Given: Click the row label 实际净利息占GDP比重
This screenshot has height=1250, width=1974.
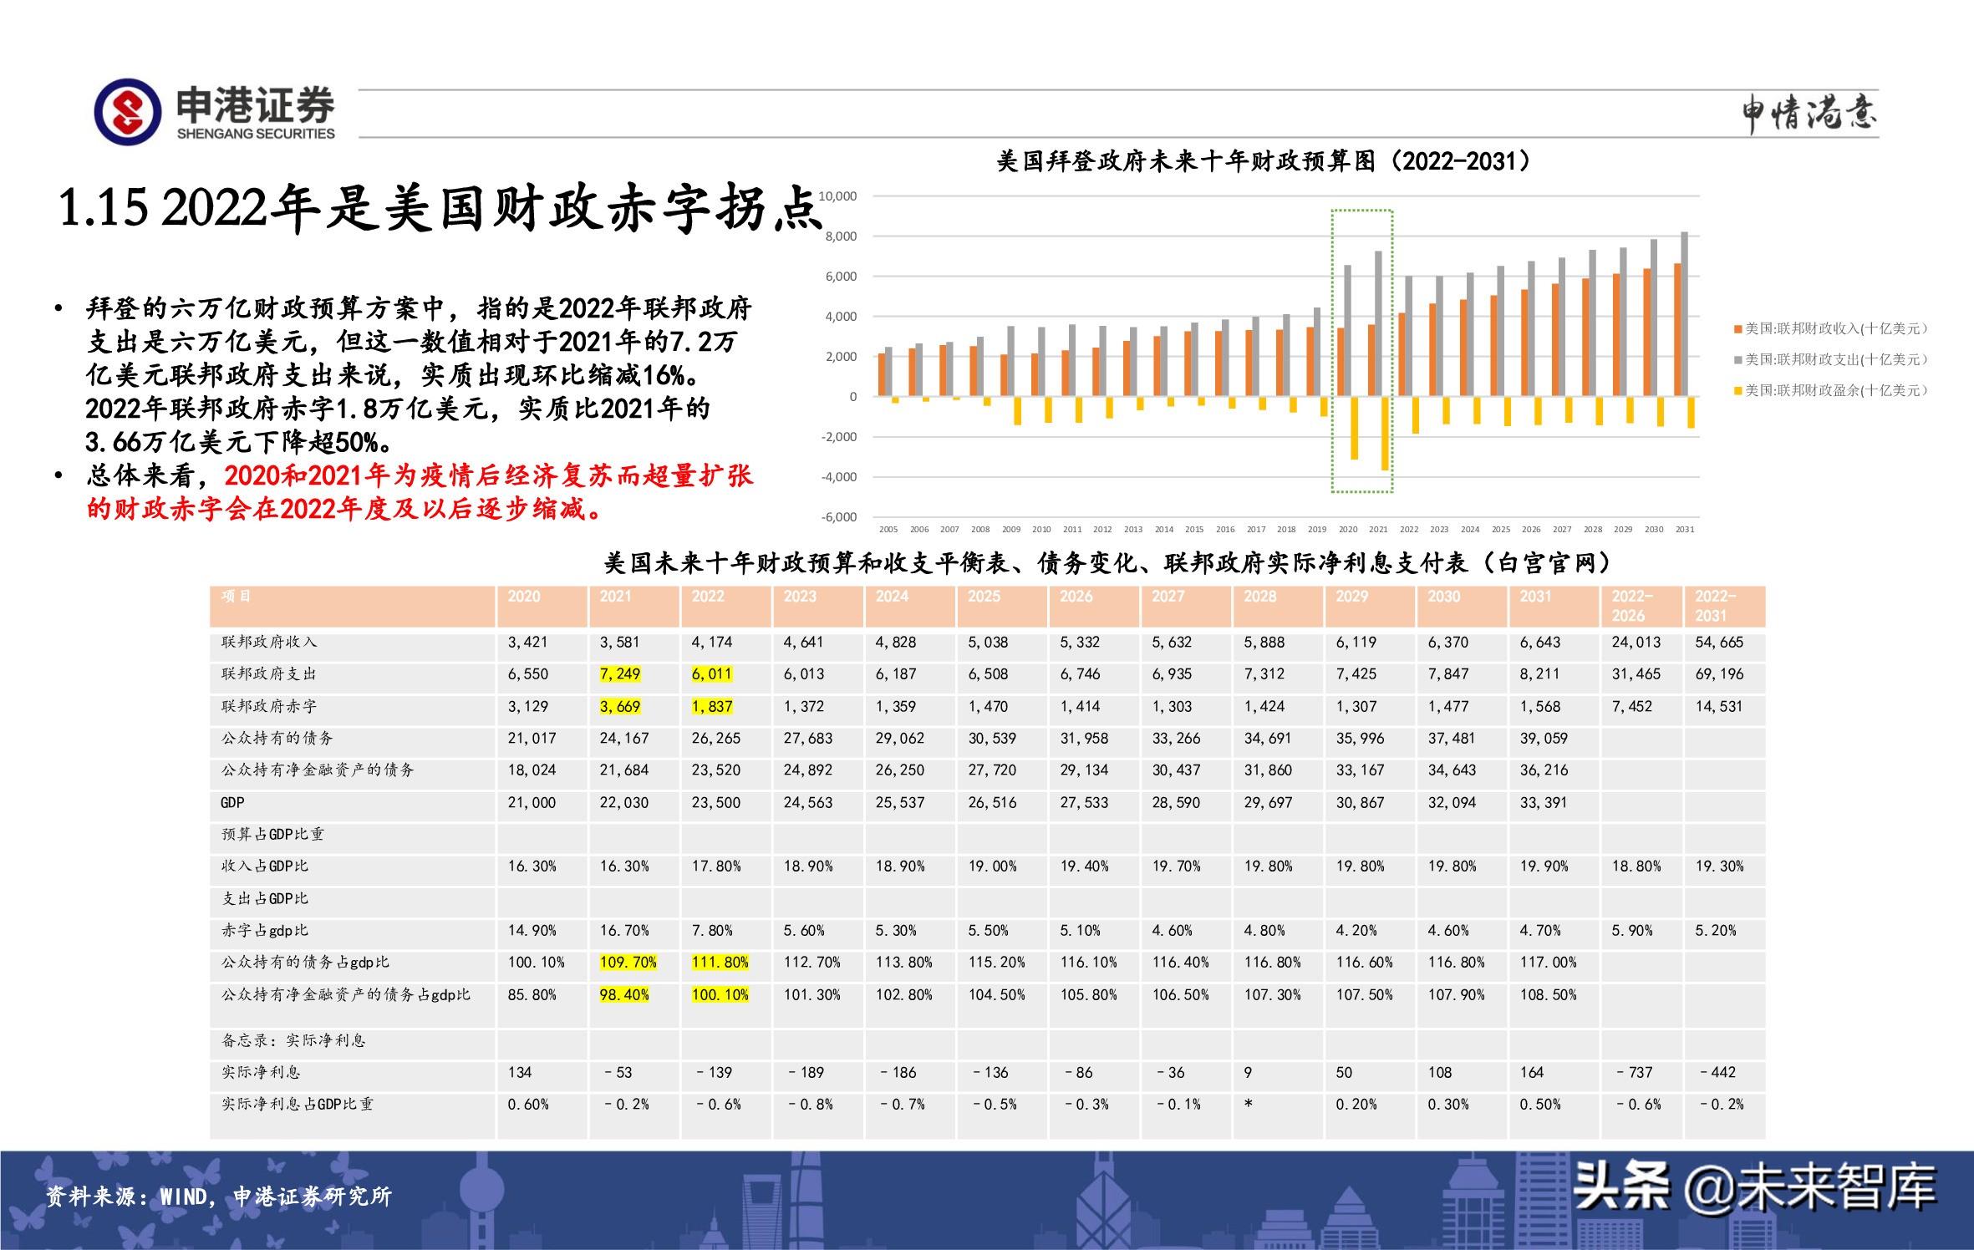Looking at the screenshot, I should click(x=298, y=1105).
